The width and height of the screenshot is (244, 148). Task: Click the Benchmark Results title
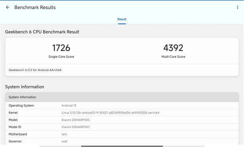click(x=35, y=8)
